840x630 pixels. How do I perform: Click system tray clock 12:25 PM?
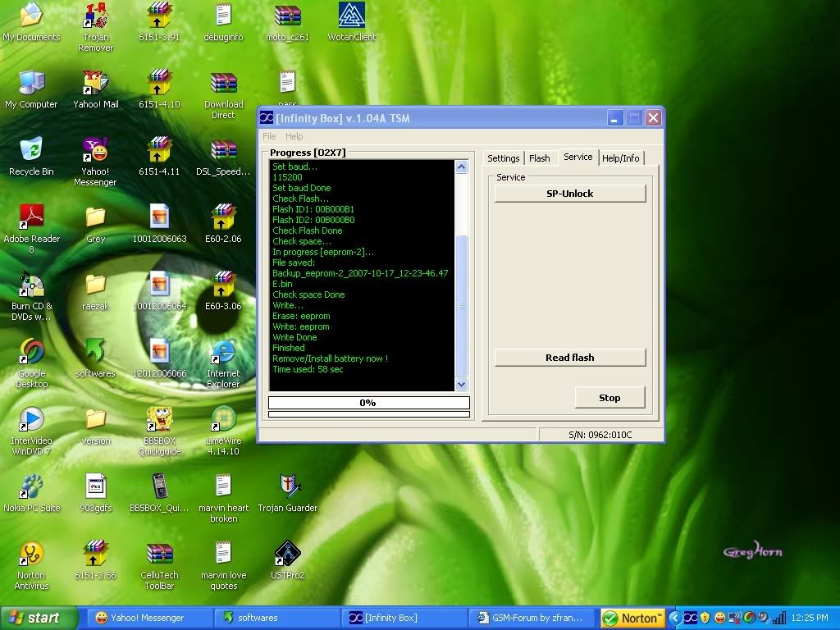(810, 618)
